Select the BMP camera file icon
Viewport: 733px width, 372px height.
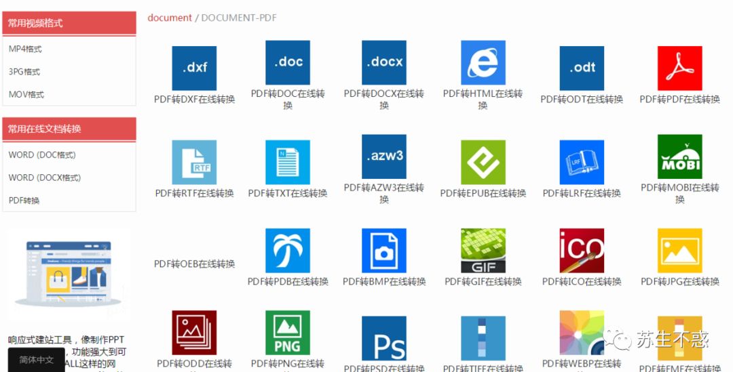pos(383,251)
